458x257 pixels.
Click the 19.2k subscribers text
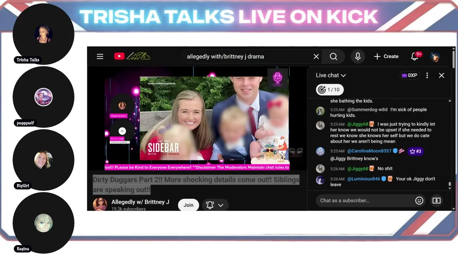128,209
